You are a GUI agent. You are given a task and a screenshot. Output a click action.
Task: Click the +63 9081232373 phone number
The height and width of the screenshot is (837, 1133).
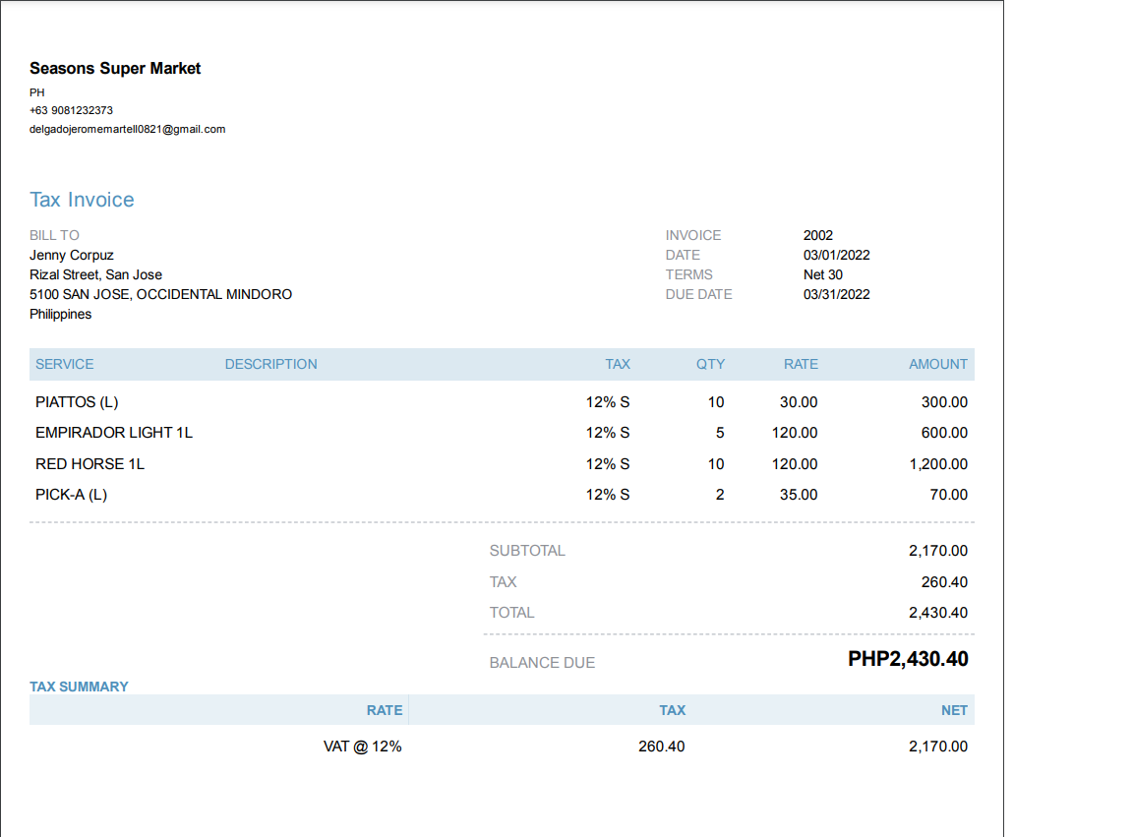click(71, 110)
